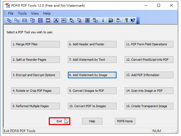The image size is (181, 136).
Task: Click the Watermark by Text 'A' icon
Action: pos(56,20)
